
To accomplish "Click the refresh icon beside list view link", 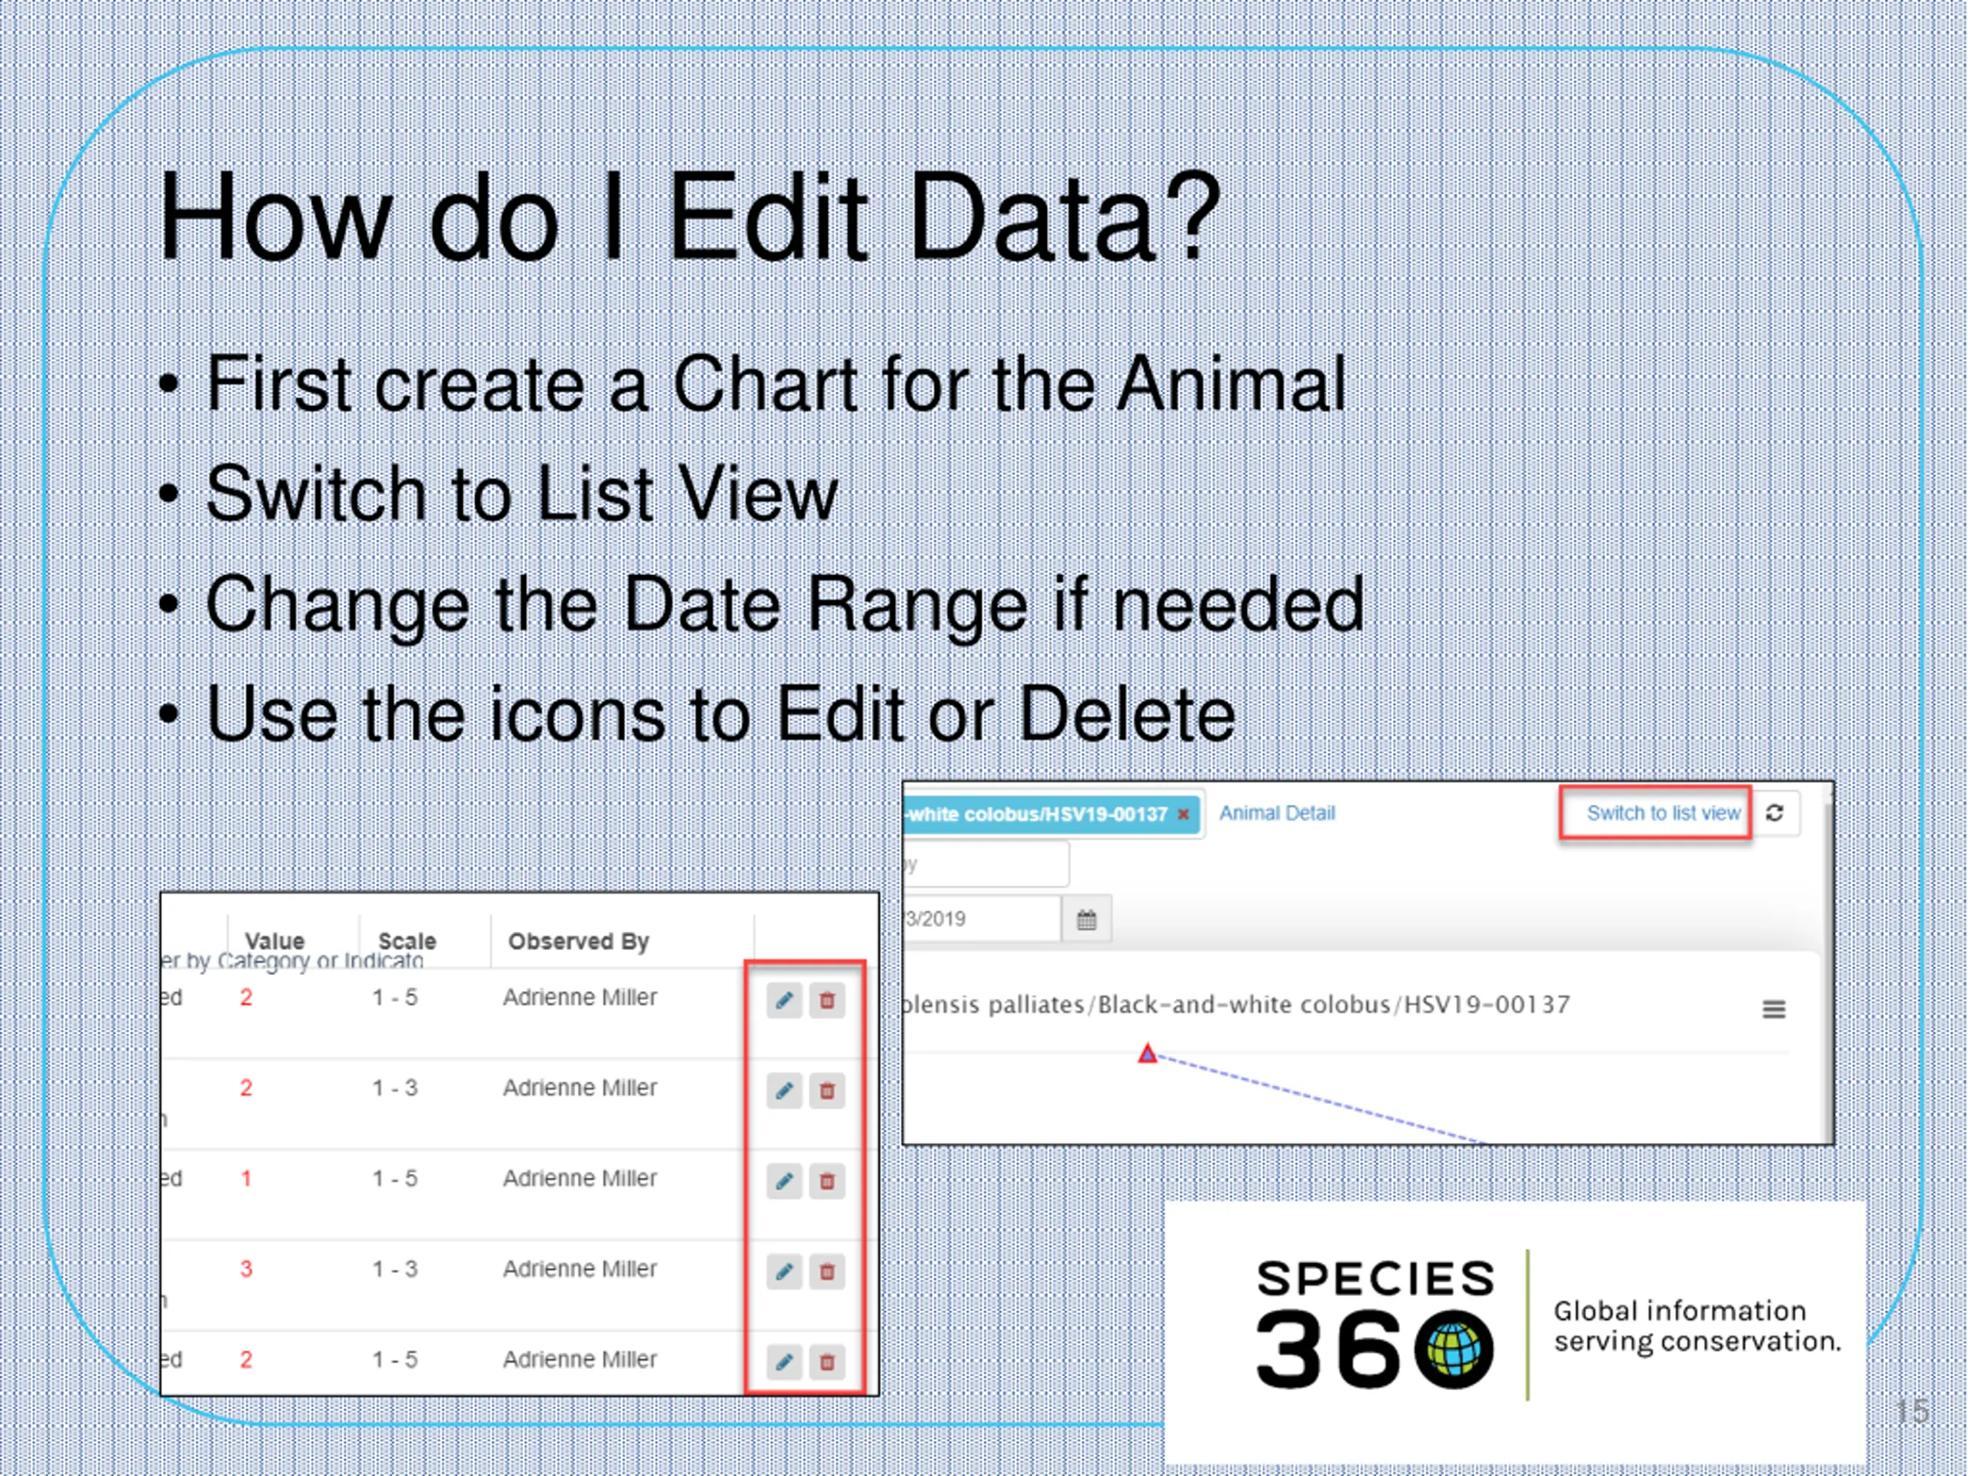I will (x=1774, y=813).
